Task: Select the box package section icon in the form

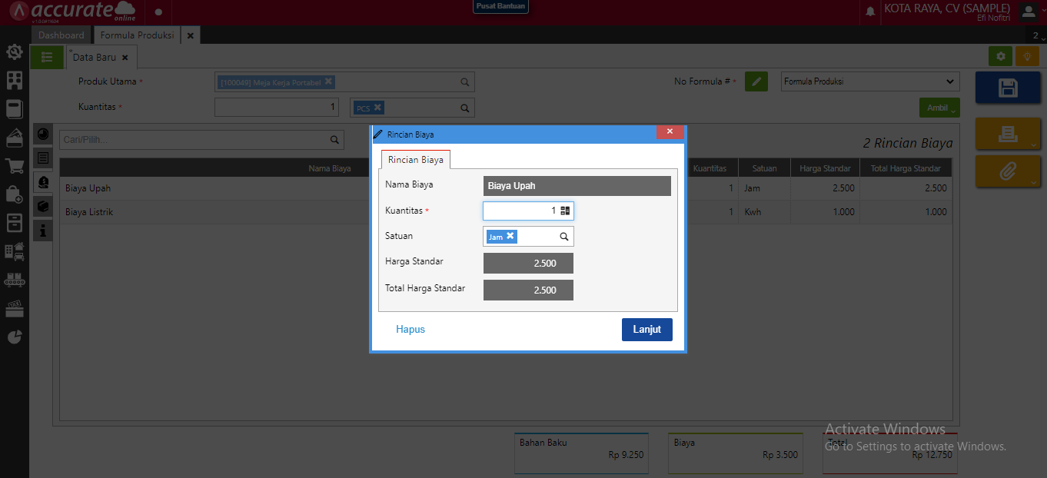Action: tap(43, 206)
